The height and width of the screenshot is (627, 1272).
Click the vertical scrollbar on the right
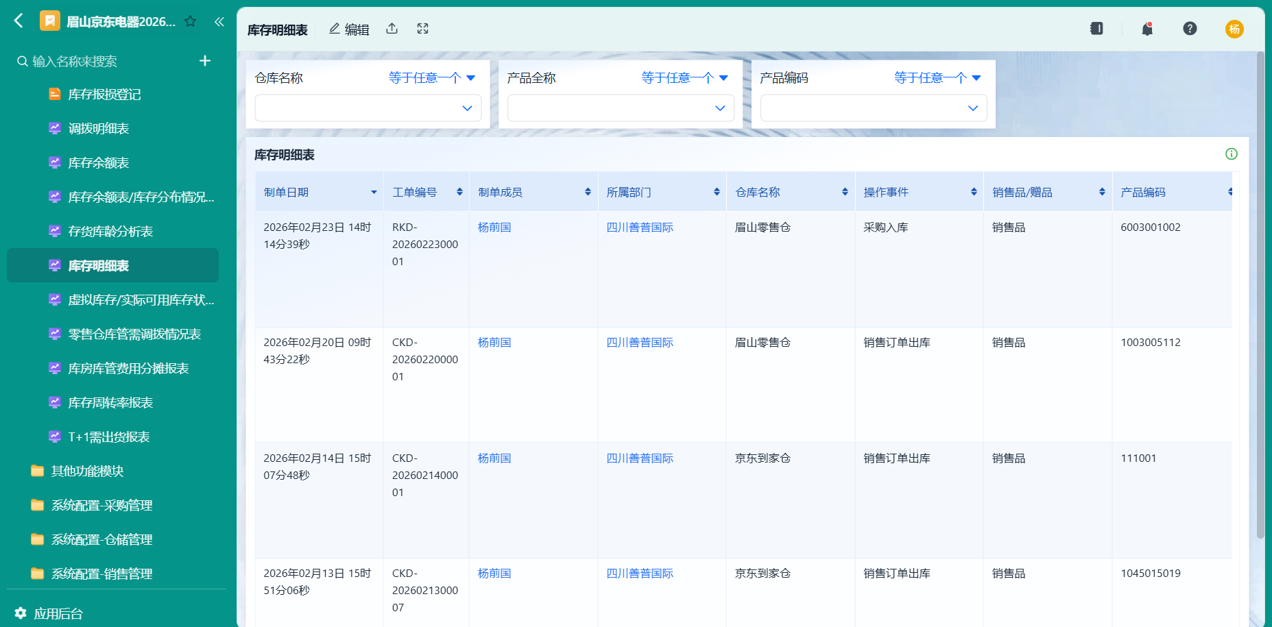click(x=1260, y=296)
